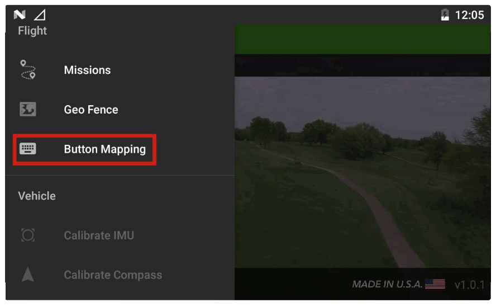Select Calibrate IMU option
496x307 pixels.
[x=120, y=235]
